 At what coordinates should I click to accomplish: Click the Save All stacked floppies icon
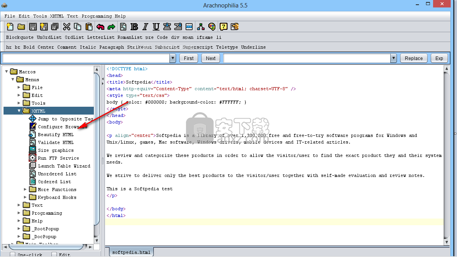(55, 27)
